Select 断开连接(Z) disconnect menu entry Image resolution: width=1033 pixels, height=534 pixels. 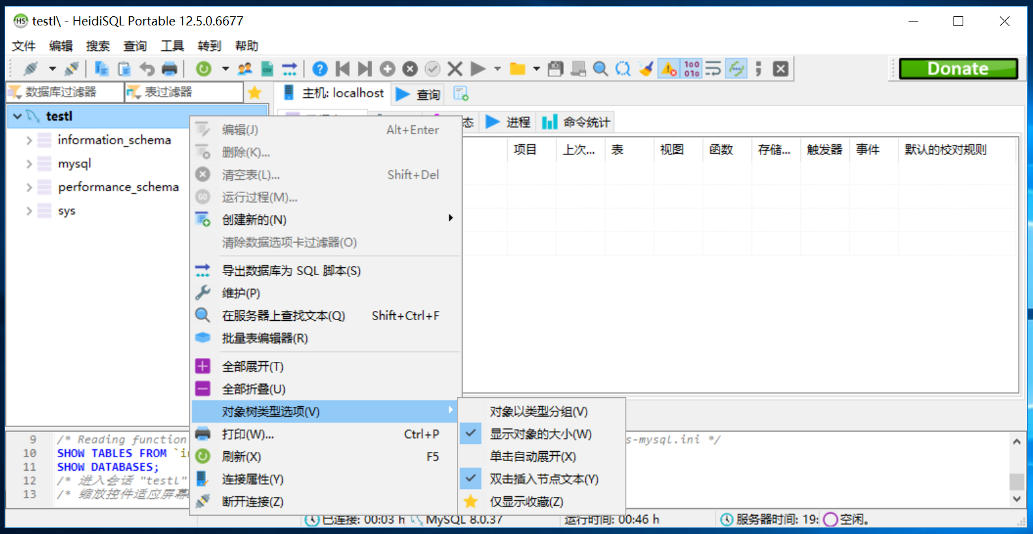[326, 501]
